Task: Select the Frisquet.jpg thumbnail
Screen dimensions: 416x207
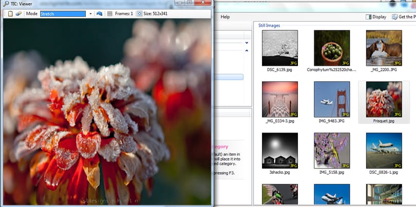Action: pyautogui.click(x=384, y=100)
